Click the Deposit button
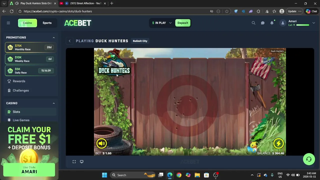This screenshot has width=320, height=180. click(x=183, y=23)
